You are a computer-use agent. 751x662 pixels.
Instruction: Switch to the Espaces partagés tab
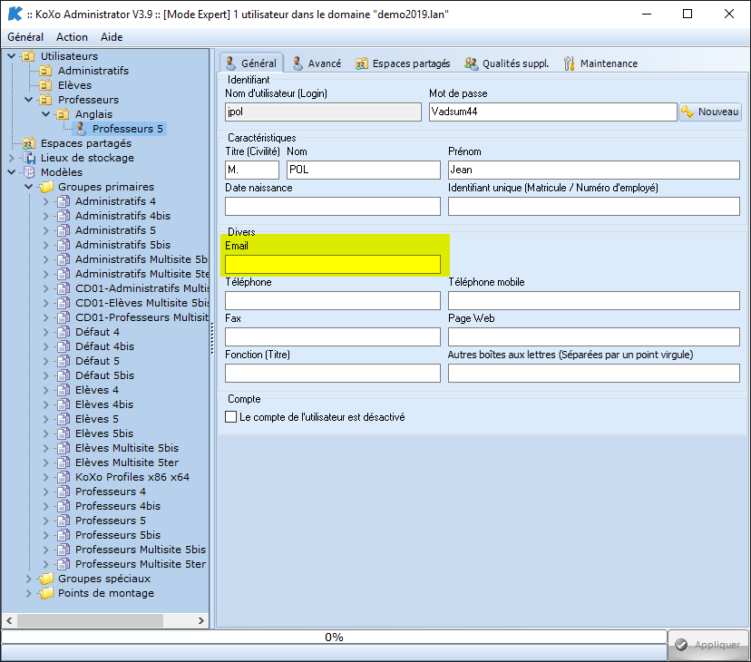[403, 63]
